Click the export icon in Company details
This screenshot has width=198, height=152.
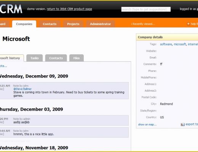pos(182,125)
